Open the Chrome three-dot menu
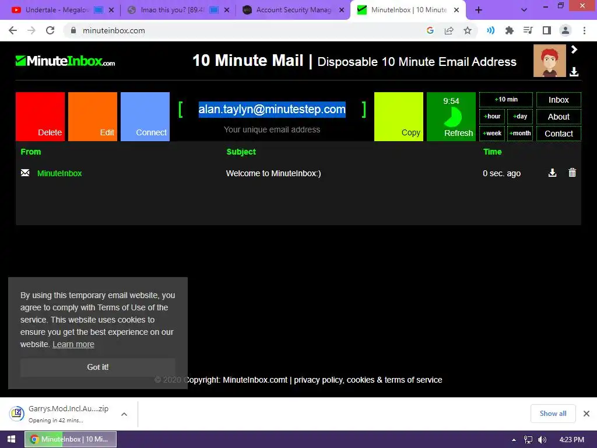The image size is (597, 448). pos(584,30)
